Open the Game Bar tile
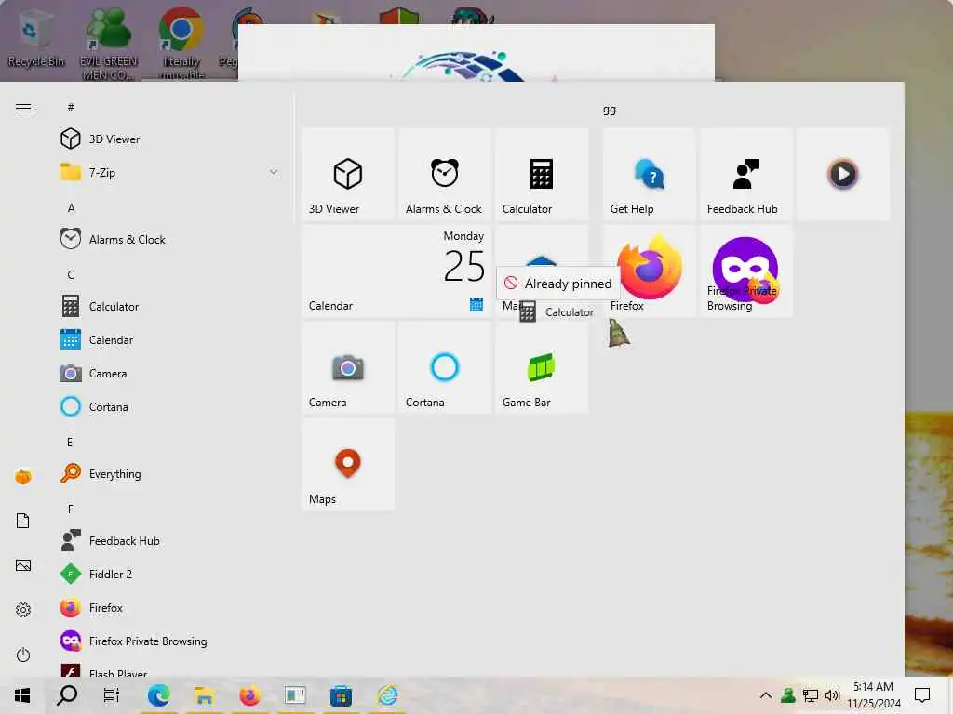 (542, 368)
